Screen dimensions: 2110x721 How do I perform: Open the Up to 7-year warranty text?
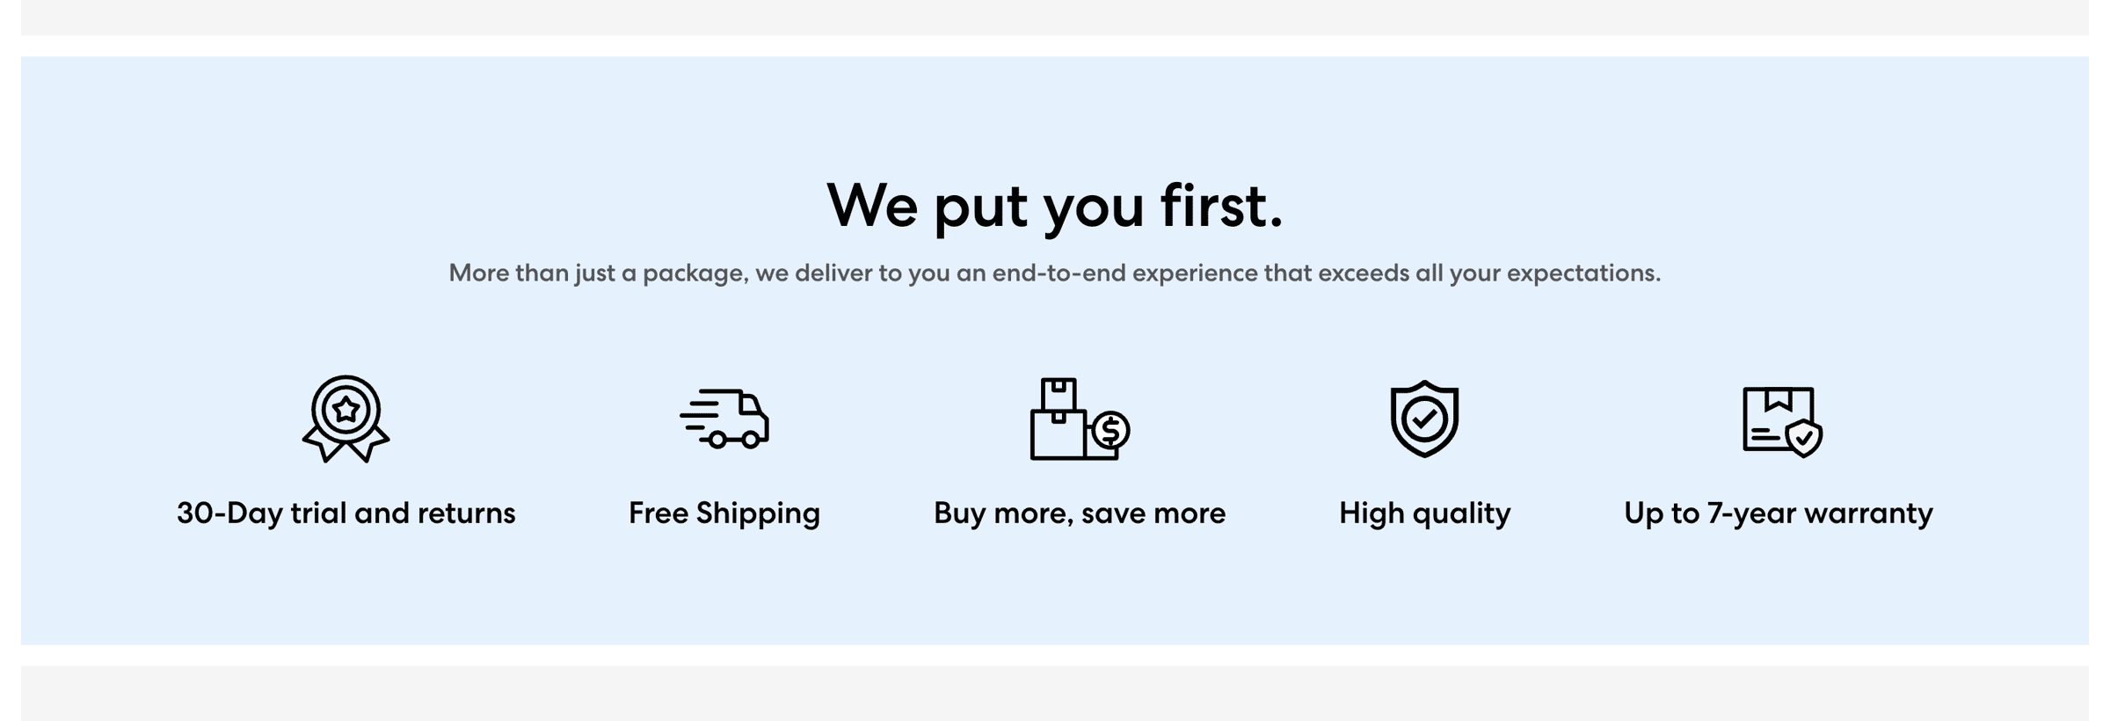1779,513
